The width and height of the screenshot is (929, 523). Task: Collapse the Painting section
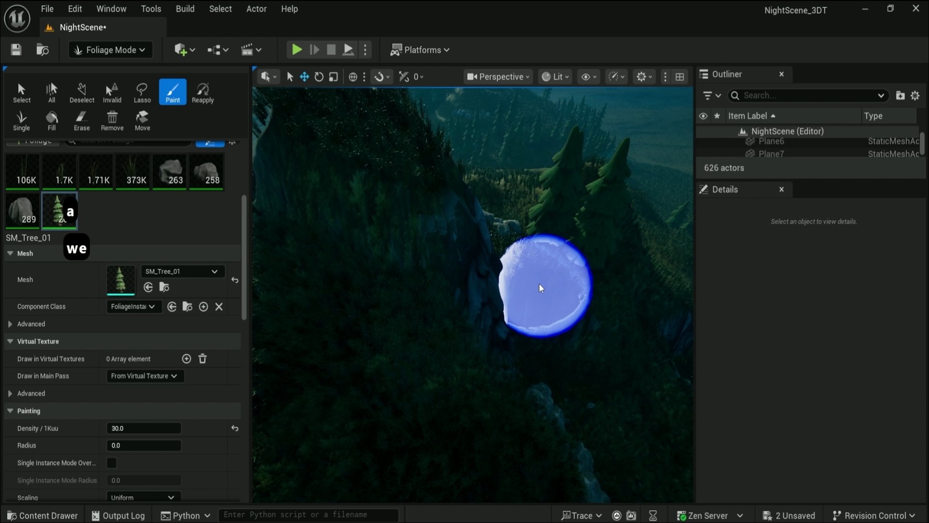pyautogui.click(x=10, y=411)
